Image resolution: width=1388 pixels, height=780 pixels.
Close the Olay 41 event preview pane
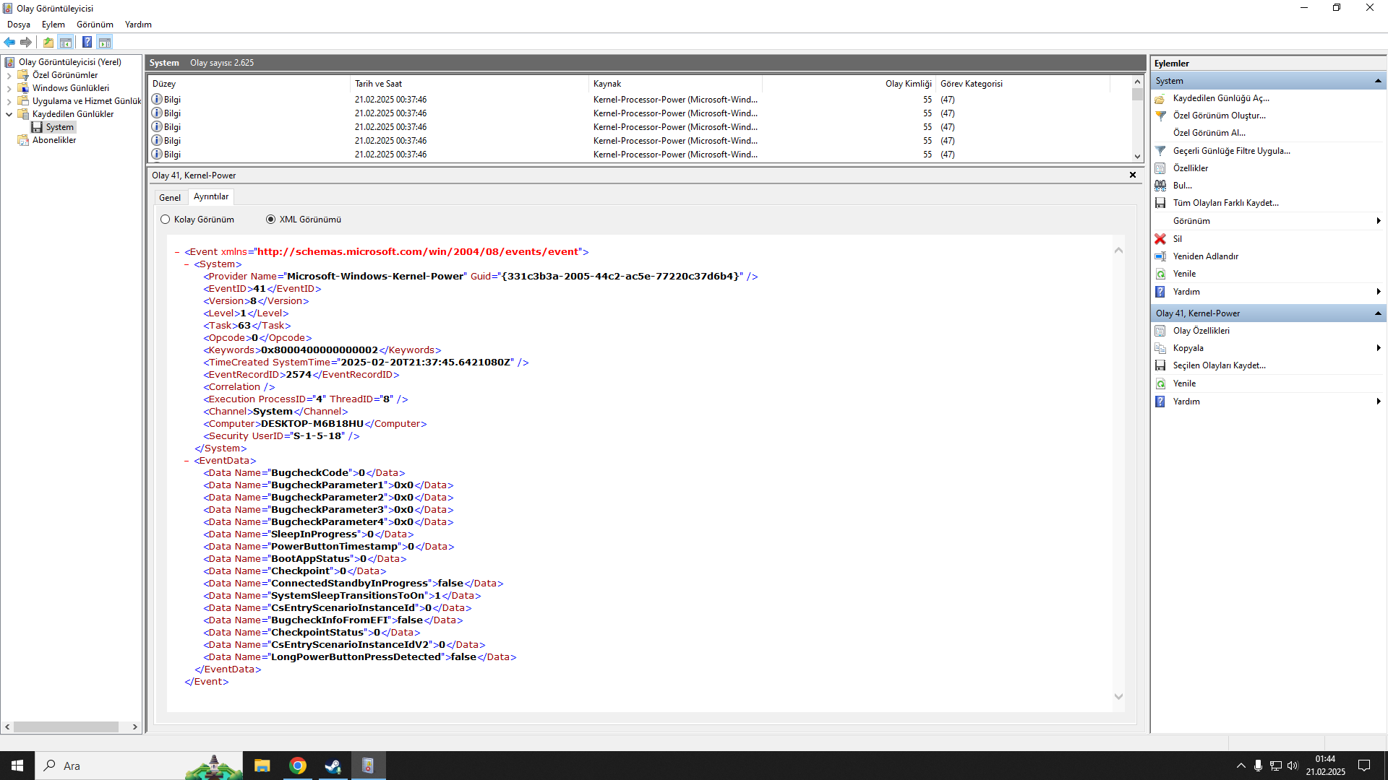tap(1133, 175)
